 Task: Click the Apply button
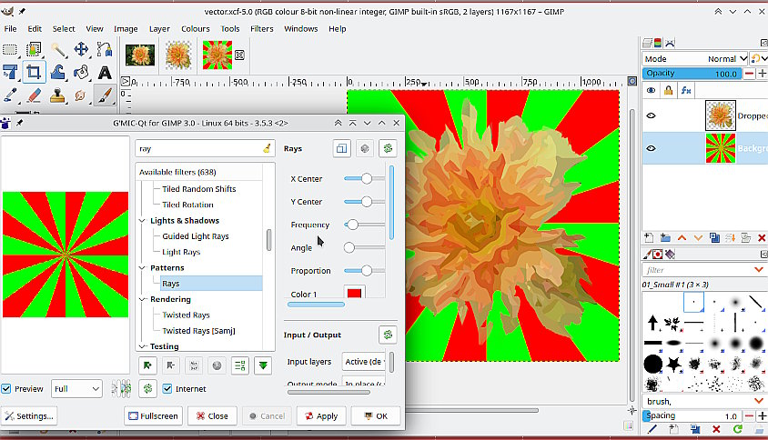pos(320,416)
